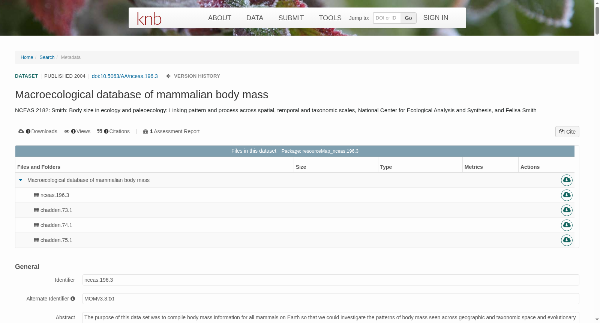Click the table icon beside chadden.73.1
This screenshot has height=323, width=600.
(x=36, y=210)
